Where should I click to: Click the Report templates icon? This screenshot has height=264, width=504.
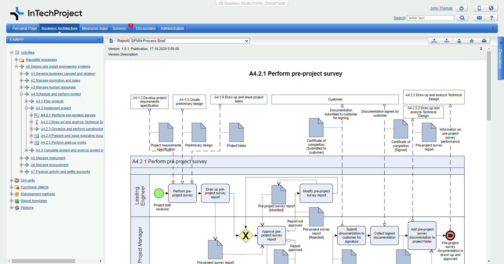(17, 201)
